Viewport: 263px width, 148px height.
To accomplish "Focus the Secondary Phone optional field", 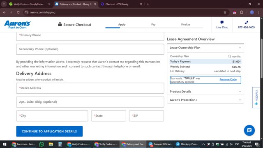I will click(90, 49).
